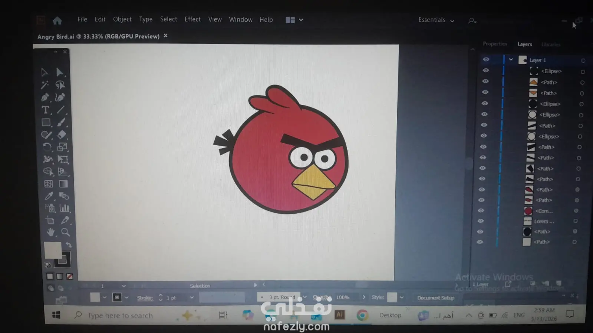Go to the Illustrator Home screen

57,20
